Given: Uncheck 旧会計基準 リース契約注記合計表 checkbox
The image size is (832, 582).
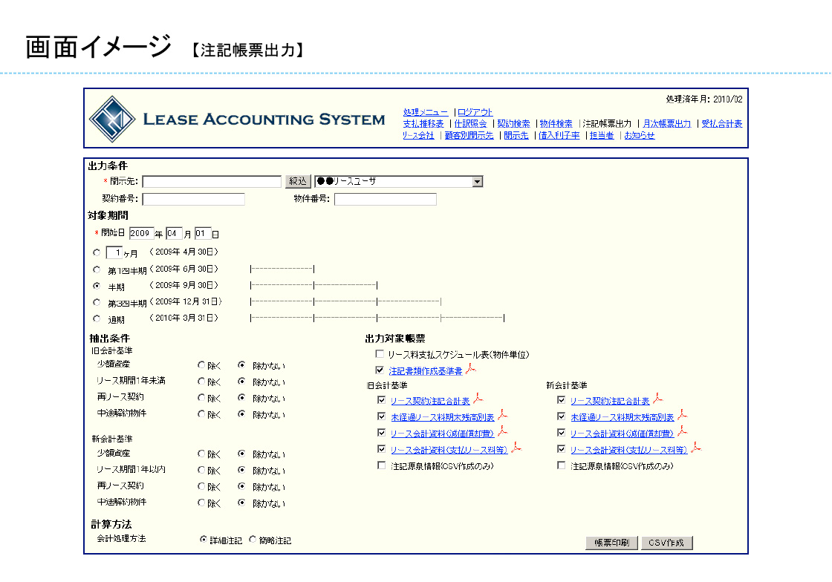Looking at the screenshot, I should [382, 399].
